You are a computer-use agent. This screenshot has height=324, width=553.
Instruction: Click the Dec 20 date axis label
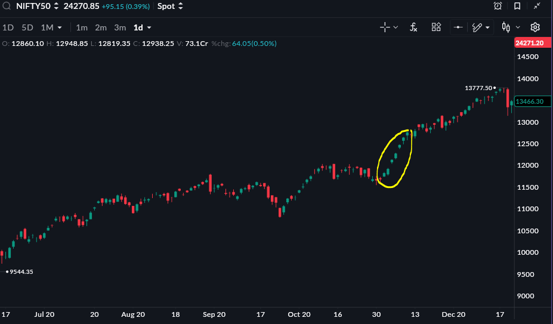453,314
